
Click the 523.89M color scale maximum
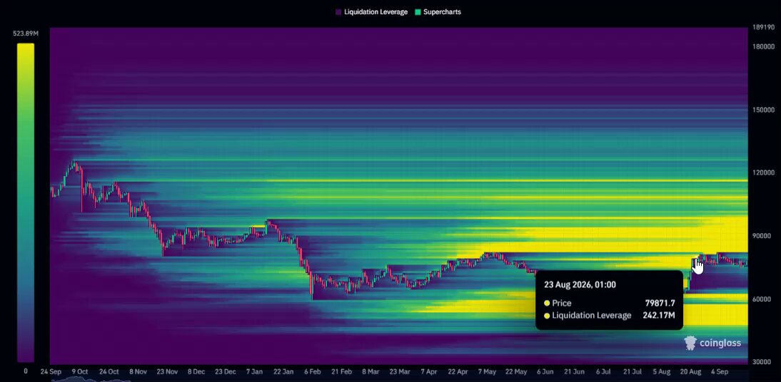pyautogui.click(x=26, y=33)
